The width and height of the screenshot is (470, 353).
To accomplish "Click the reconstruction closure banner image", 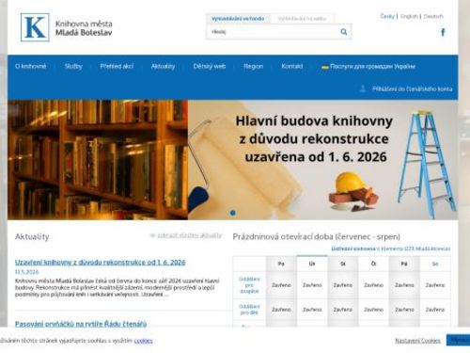I will click(322, 160).
